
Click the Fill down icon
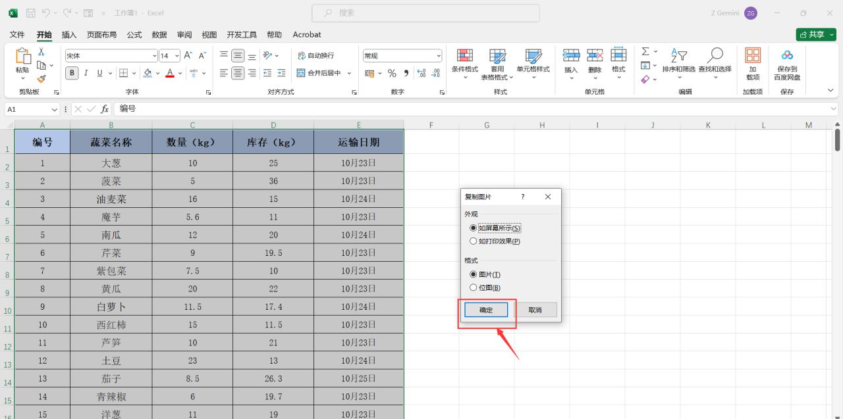645,65
